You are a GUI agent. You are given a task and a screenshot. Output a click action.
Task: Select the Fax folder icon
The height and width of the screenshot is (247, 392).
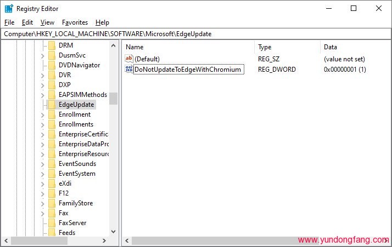[52, 213]
